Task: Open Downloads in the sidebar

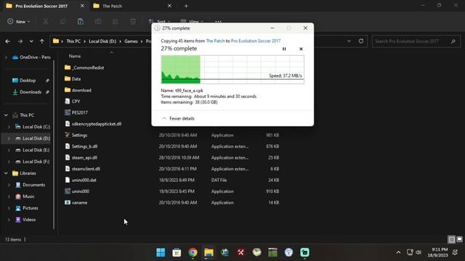Action: coord(31,92)
